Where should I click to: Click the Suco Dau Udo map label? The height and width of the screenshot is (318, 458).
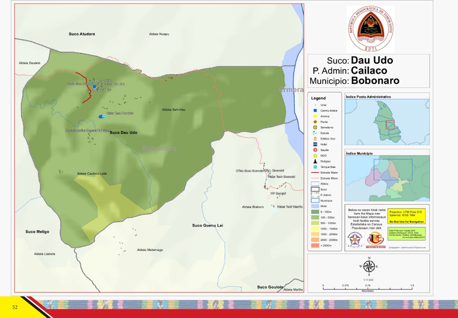(124, 132)
